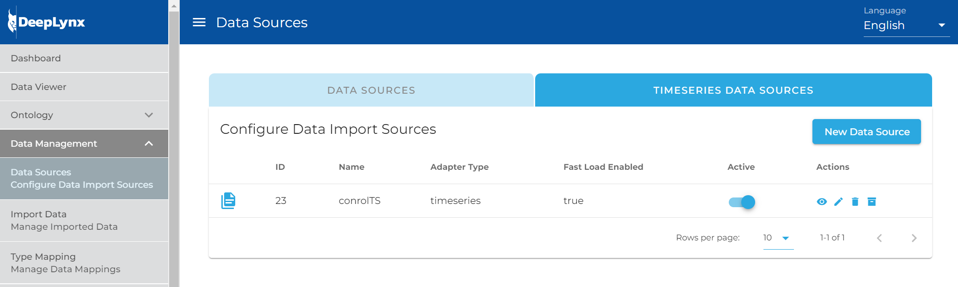Click the view eye icon for conrolTS
The image size is (958, 287).
coord(821,202)
